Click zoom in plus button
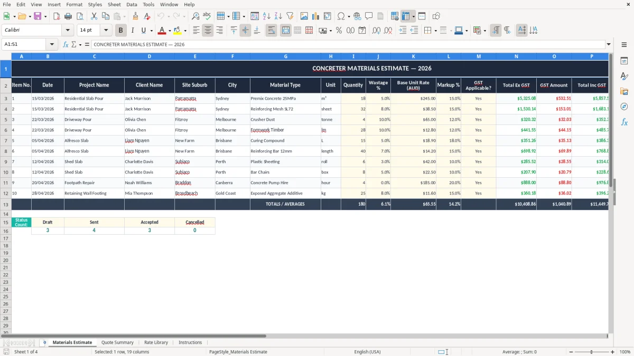This screenshot has width=634, height=356. (613, 352)
